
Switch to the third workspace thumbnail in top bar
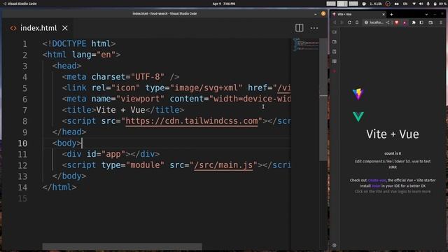[353, 3]
